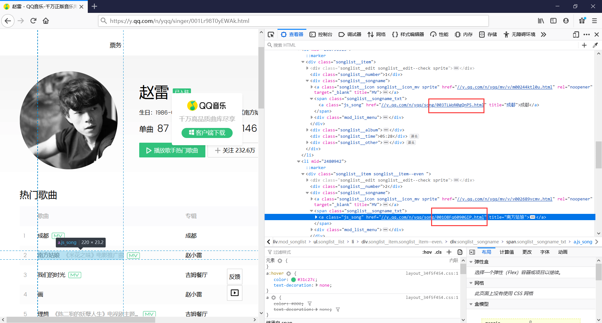This screenshot has width=602, height=323.
Task: Click the browser URL address bar
Action: coord(293,21)
